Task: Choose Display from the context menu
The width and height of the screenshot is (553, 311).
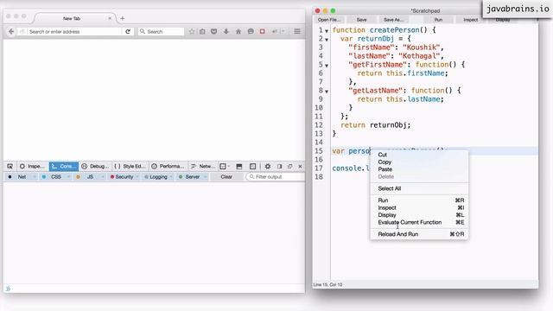Action: [x=419, y=215]
